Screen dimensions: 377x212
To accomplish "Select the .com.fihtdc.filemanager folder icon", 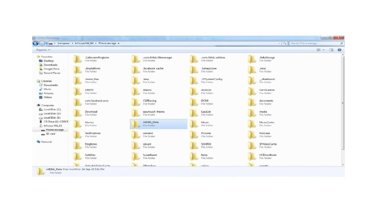I will point(135,59).
